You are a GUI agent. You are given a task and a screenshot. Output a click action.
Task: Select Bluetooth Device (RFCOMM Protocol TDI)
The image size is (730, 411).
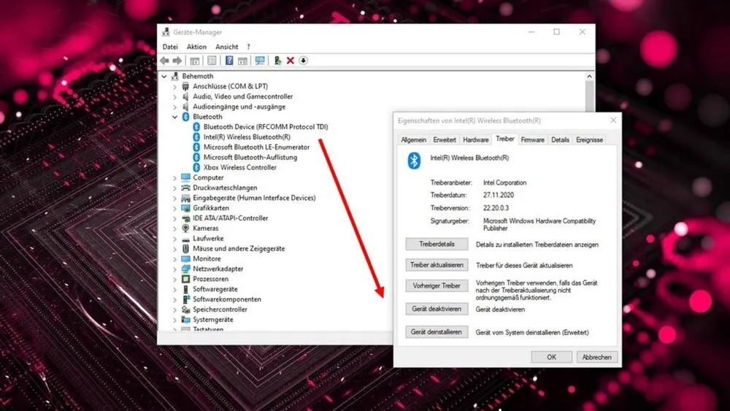tap(266, 126)
